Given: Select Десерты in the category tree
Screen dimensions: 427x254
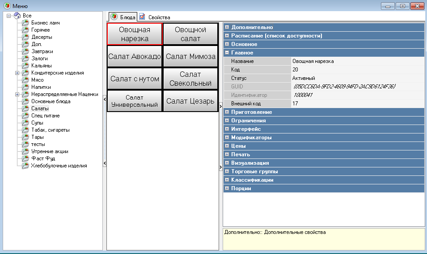Looking at the screenshot, I should pos(42,37).
